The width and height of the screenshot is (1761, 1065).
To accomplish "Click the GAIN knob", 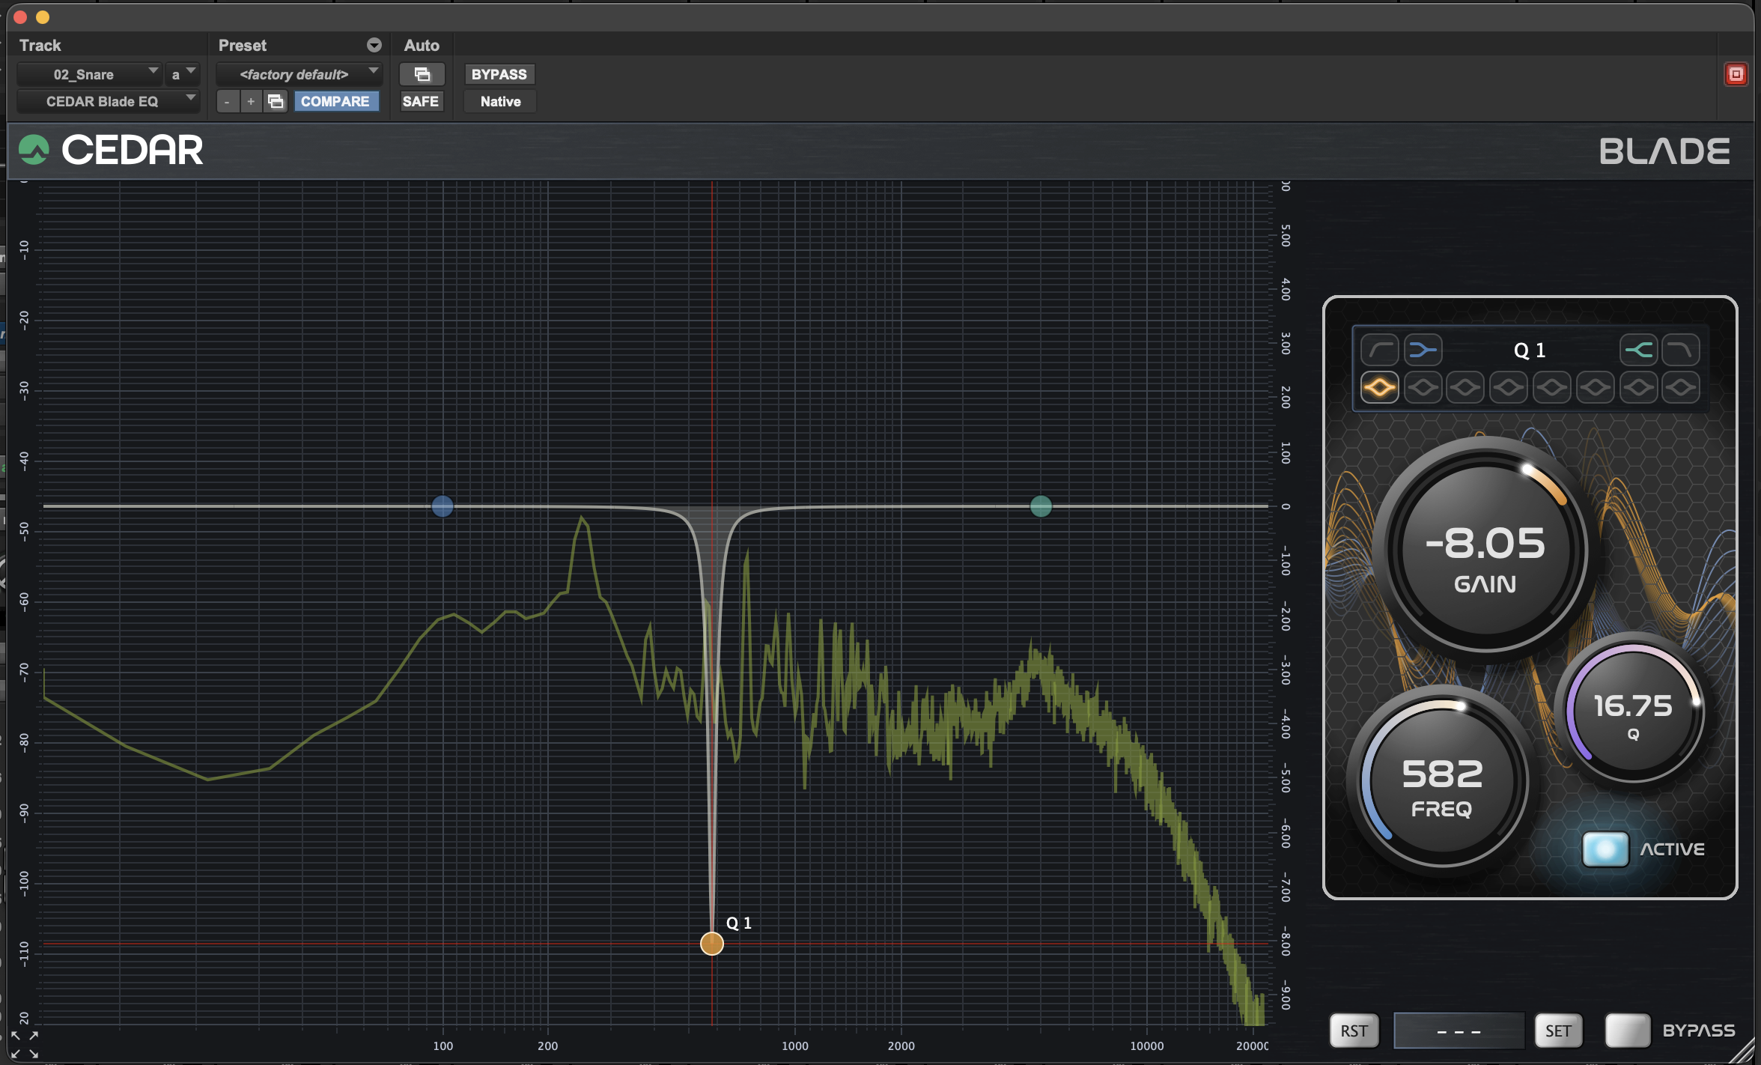I will click(1485, 550).
